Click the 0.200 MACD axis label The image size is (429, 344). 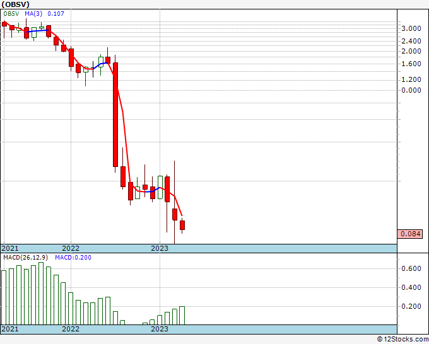tap(411, 306)
